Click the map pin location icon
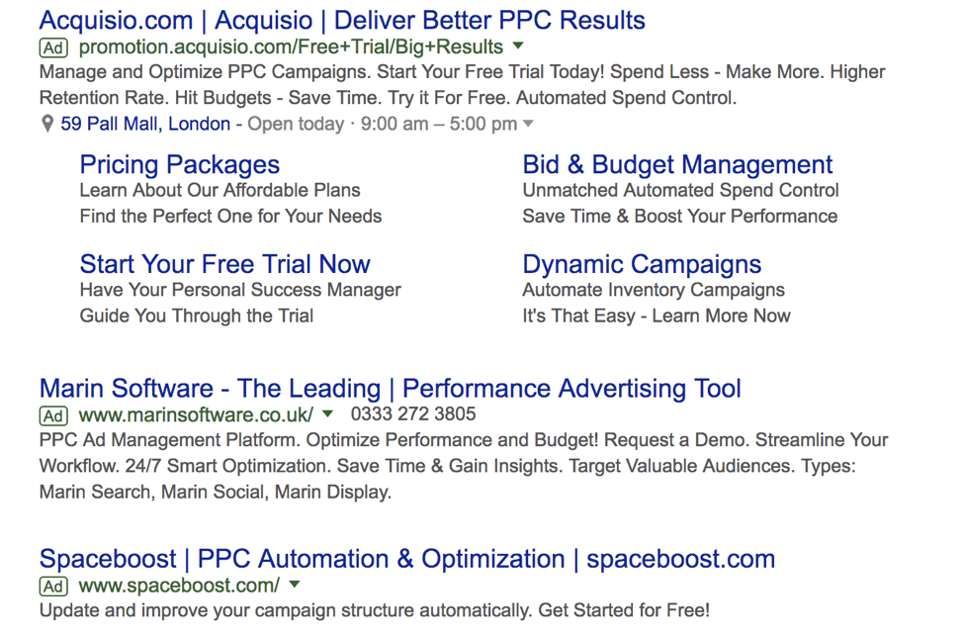This screenshot has height=637, width=964. coord(47,124)
